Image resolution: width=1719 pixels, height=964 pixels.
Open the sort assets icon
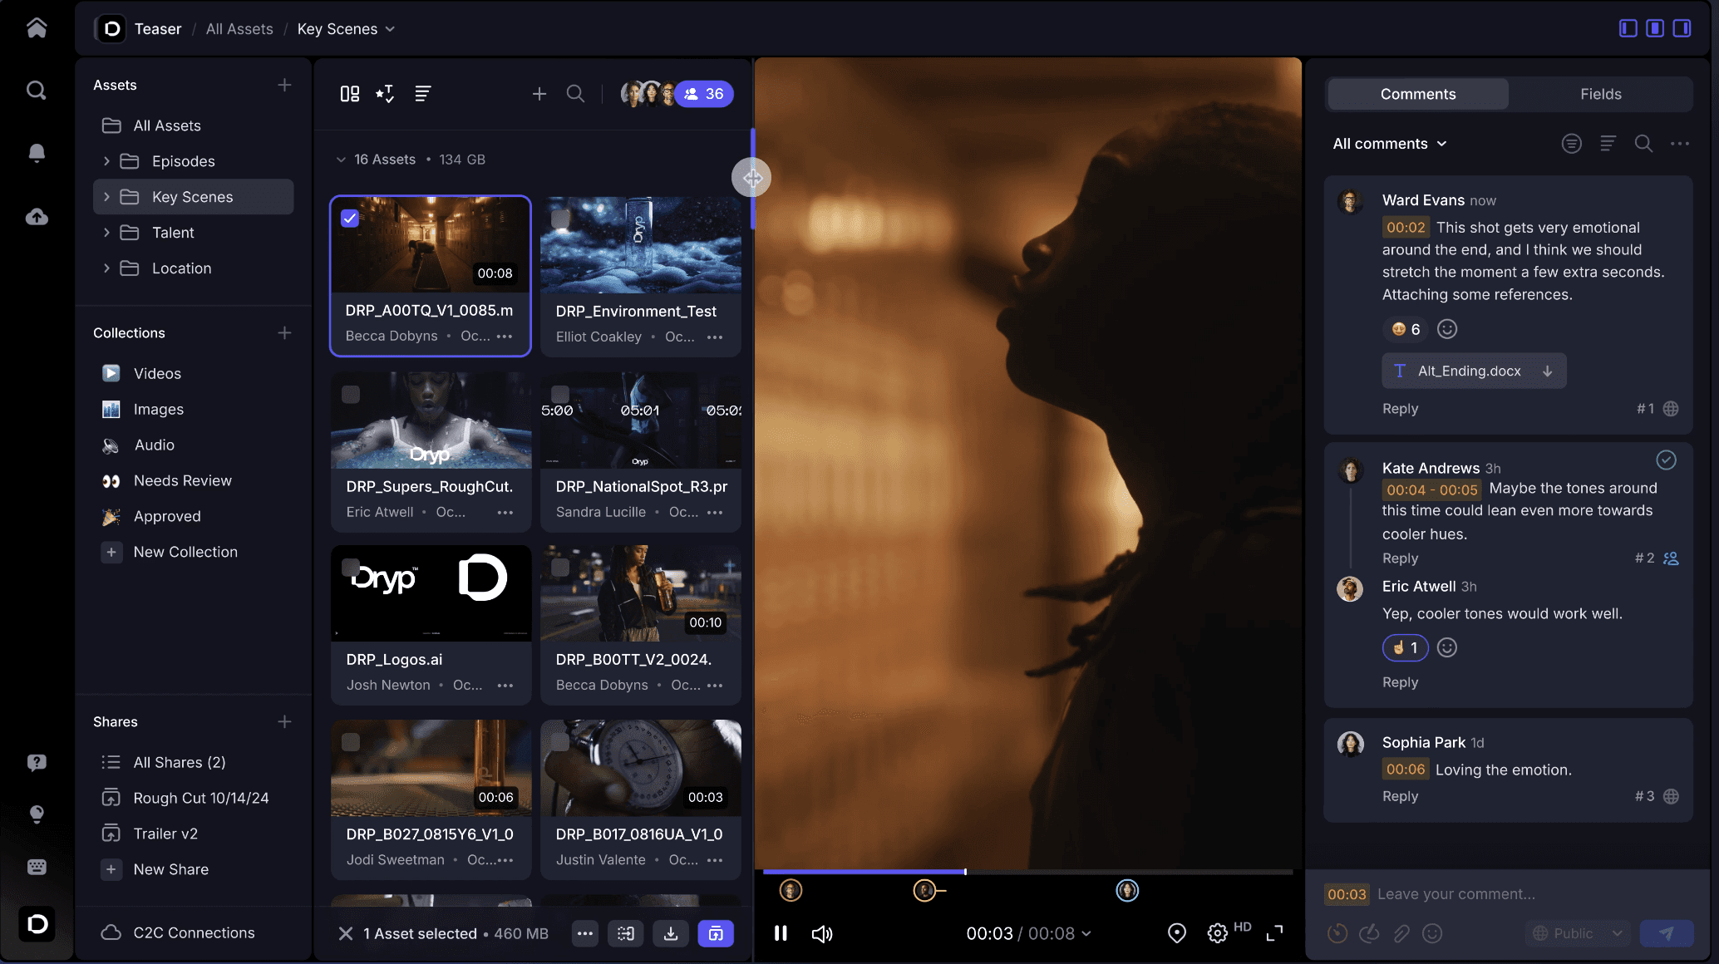click(x=422, y=94)
